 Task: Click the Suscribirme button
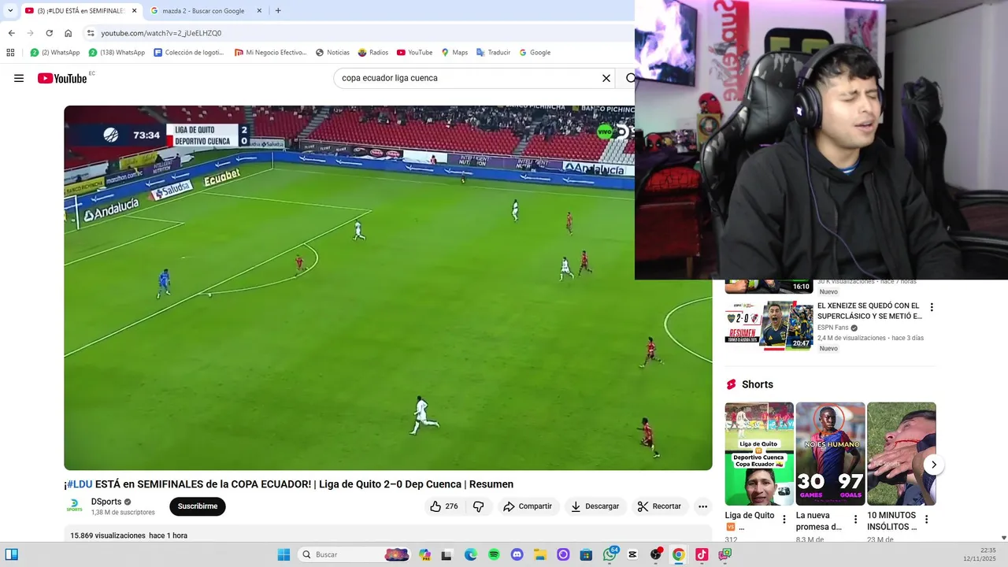point(198,506)
